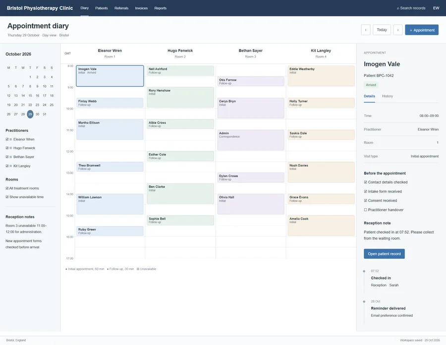Select 15 in the October mini calendar
This screenshot has height=345, width=446.
pos(30,96)
